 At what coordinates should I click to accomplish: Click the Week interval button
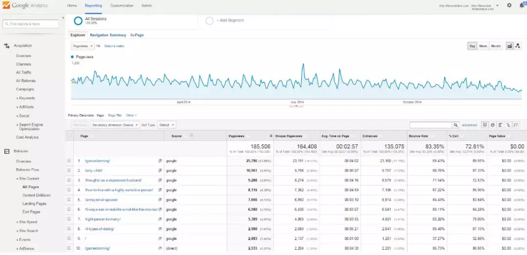point(483,46)
